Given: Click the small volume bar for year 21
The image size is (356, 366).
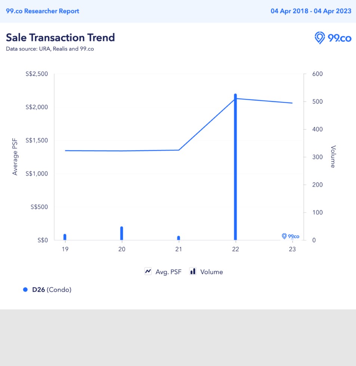Looking at the screenshot, I should pyautogui.click(x=179, y=238).
